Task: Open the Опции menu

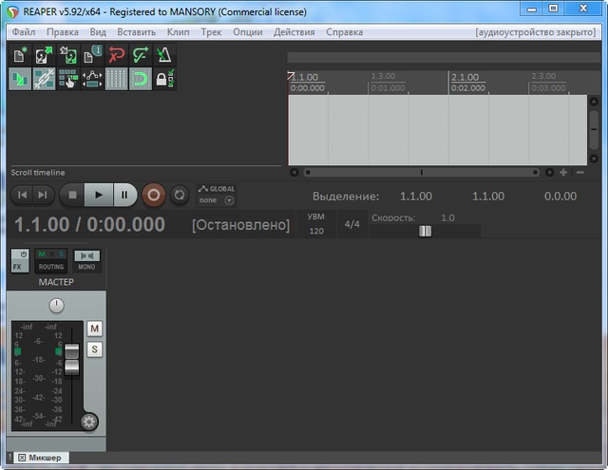Action: [x=247, y=31]
